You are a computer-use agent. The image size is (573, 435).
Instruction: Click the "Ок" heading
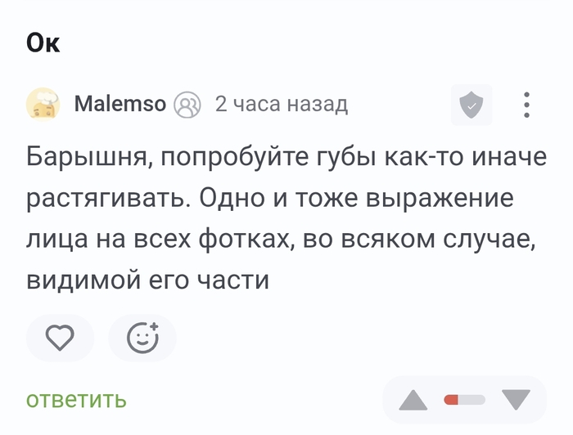43,42
